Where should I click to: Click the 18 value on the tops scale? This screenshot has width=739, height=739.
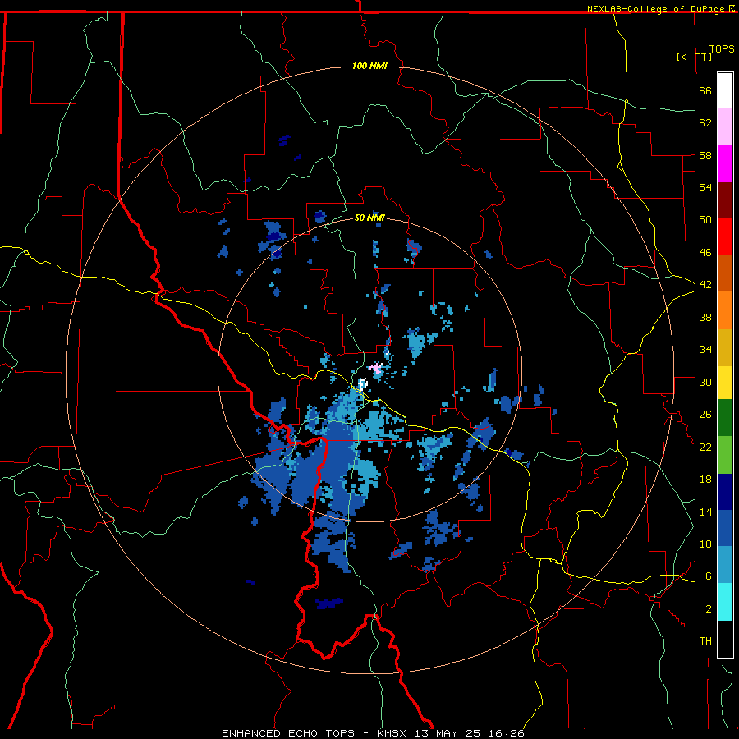(x=705, y=480)
